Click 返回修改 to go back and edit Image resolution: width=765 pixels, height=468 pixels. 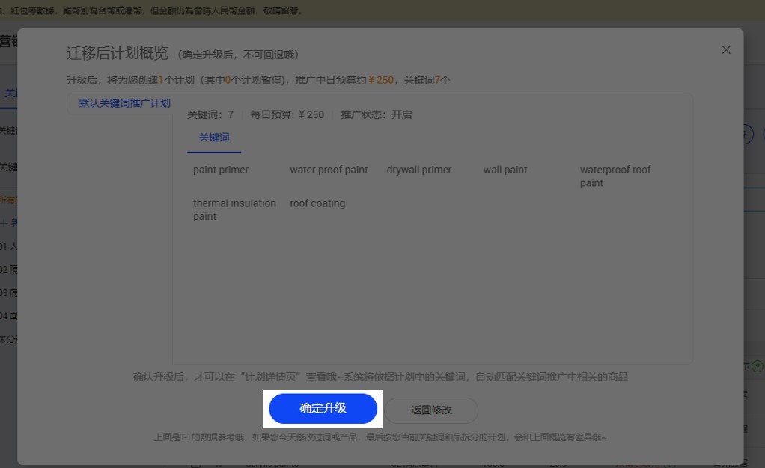tap(431, 410)
